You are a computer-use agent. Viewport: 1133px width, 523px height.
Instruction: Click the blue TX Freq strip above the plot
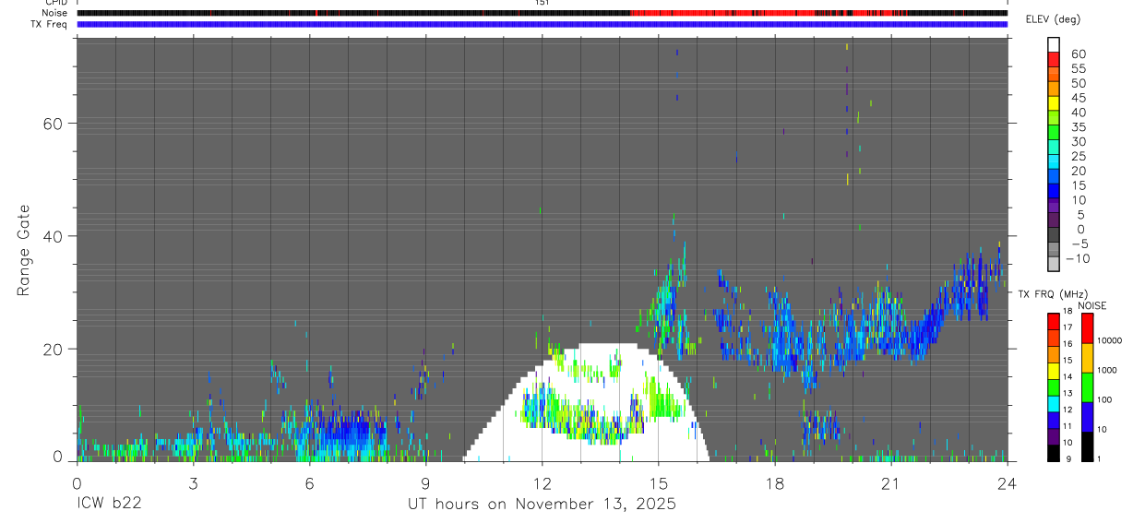tap(542, 24)
